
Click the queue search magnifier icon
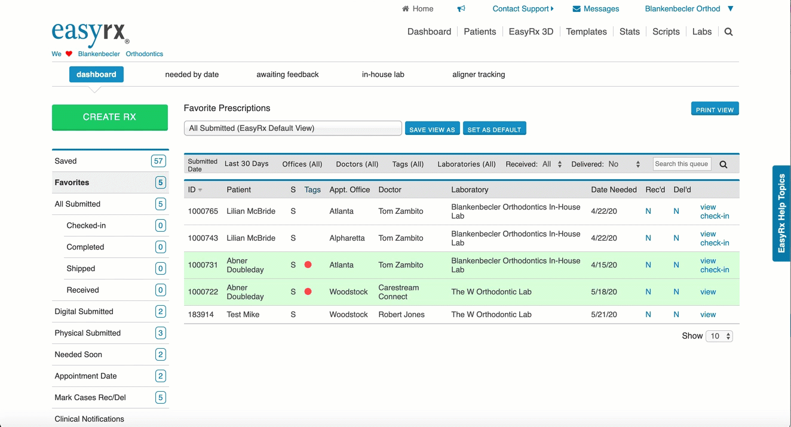tap(723, 165)
